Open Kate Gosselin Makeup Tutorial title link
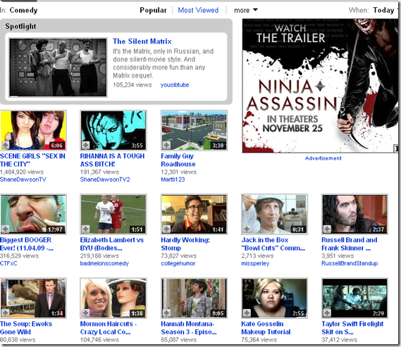 click(266, 327)
